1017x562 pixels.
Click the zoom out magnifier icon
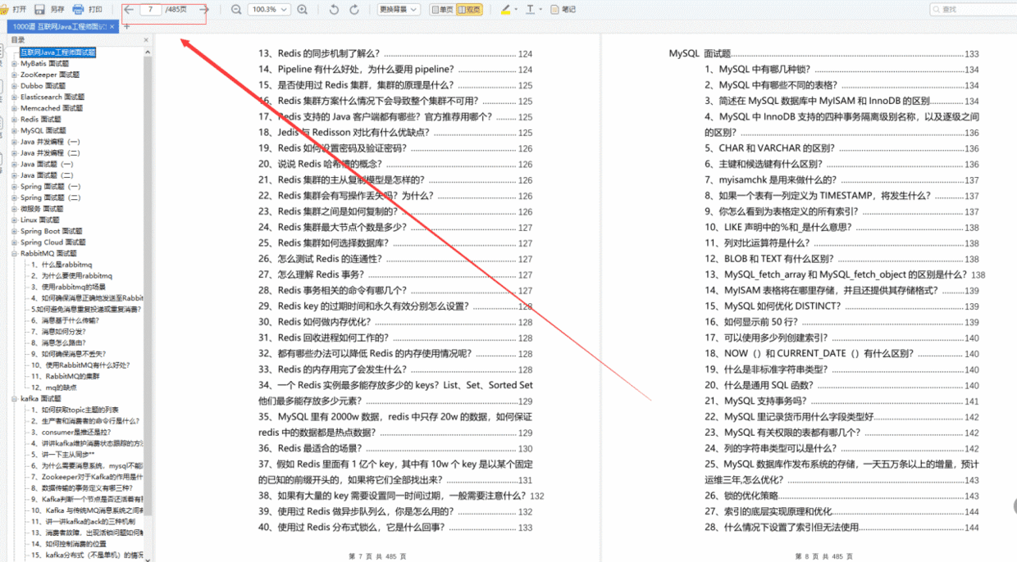click(x=236, y=9)
